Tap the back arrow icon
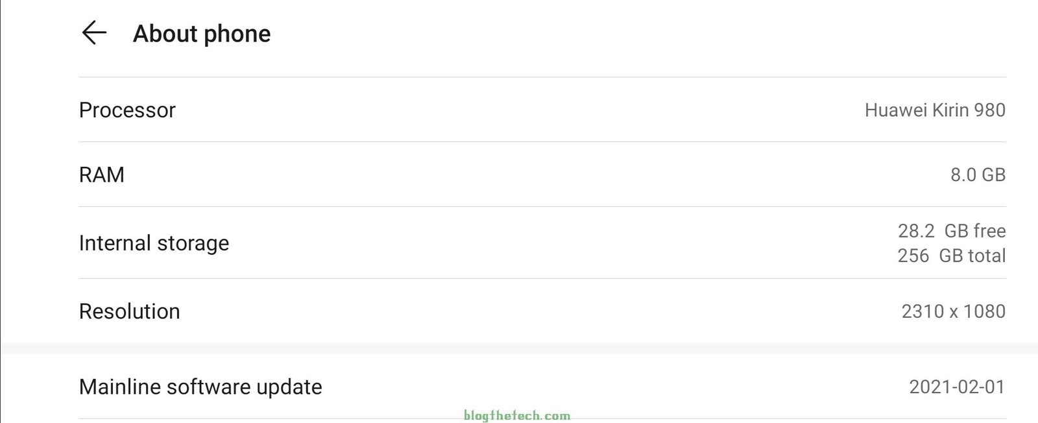 pos(94,32)
